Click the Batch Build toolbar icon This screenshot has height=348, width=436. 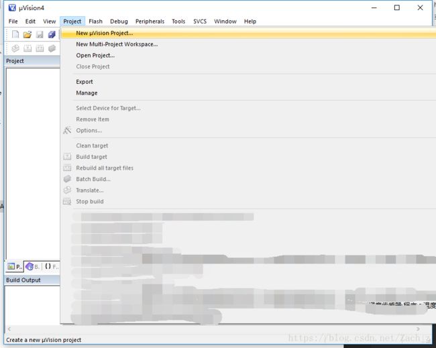pos(52,48)
